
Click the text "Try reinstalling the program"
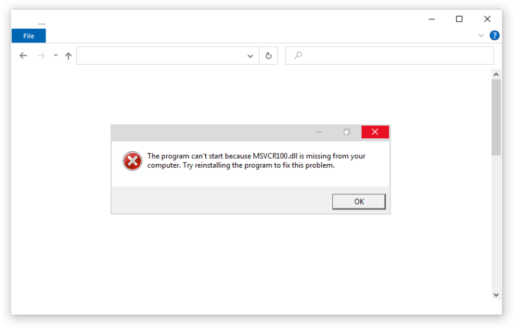point(228,165)
